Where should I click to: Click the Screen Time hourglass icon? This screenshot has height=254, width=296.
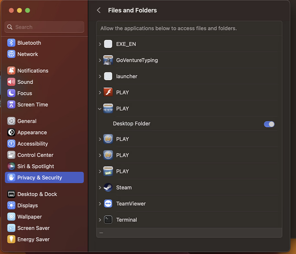pyautogui.click(x=11, y=104)
